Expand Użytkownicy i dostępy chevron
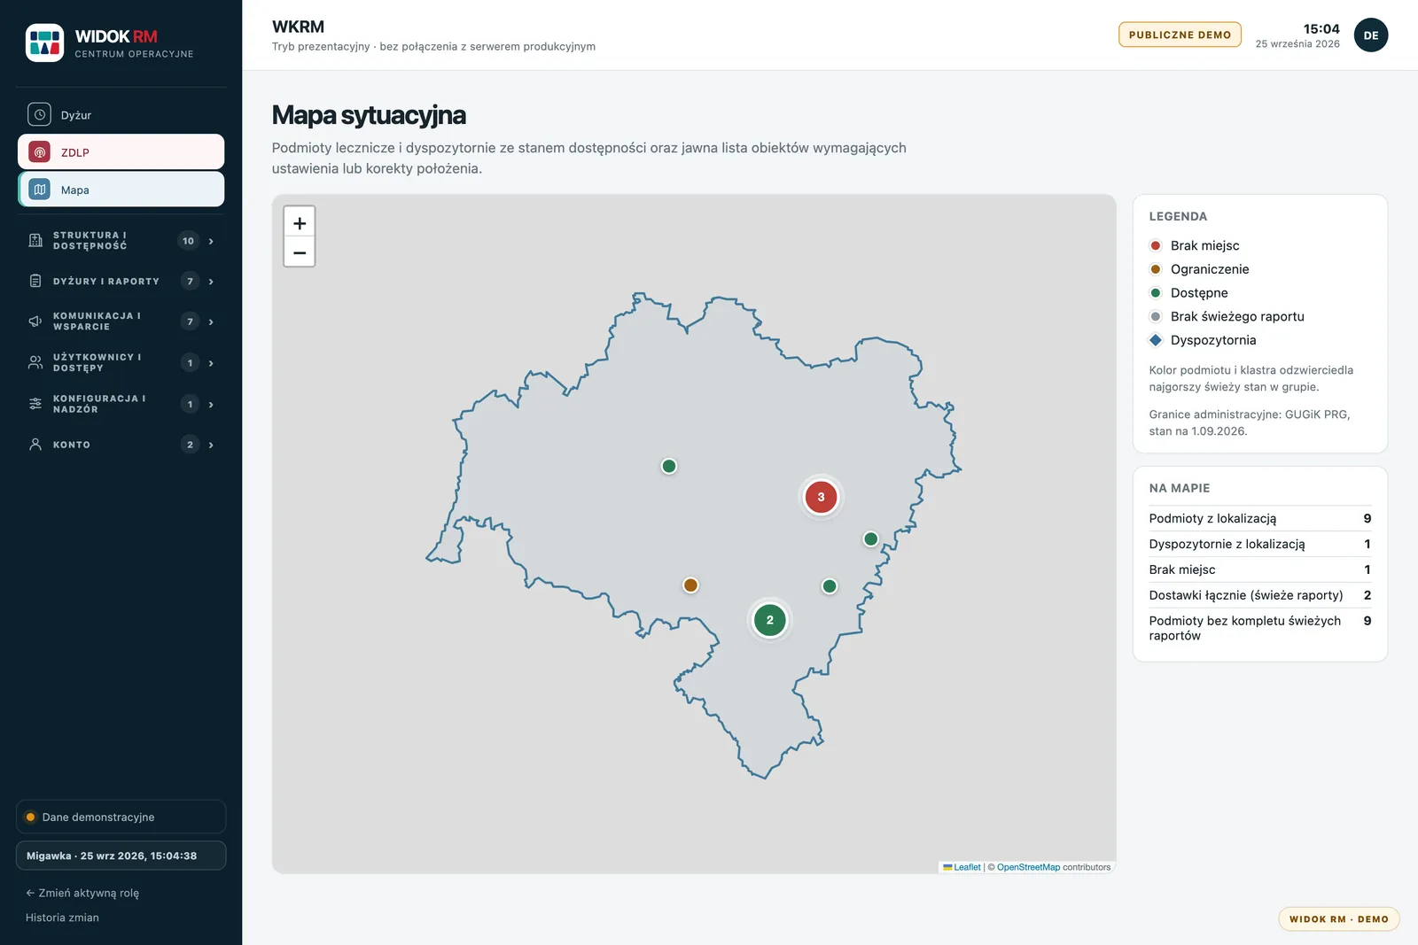1418x945 pixels. pos(211,363)
